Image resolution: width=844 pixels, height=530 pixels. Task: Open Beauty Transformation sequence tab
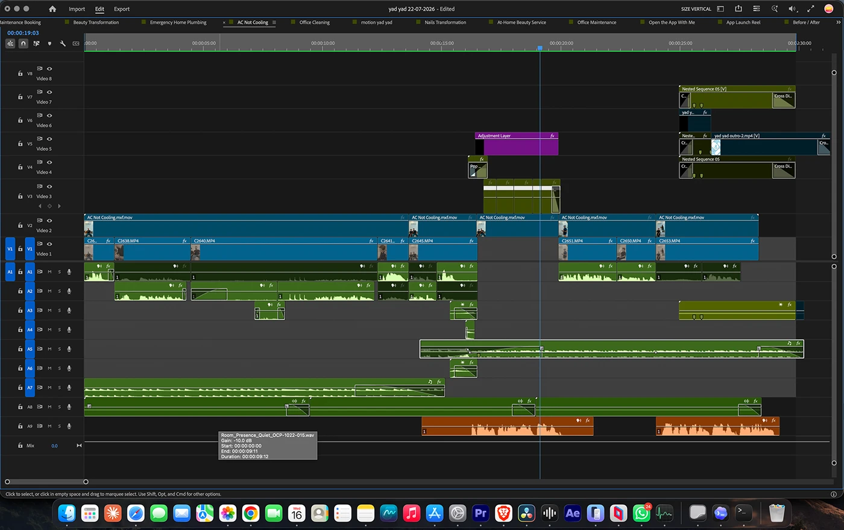coord(96,22)
